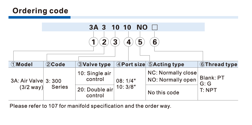The image size is (252, 125).
Task: Select the large circled number 5 marker
Action: pos(140,42)
